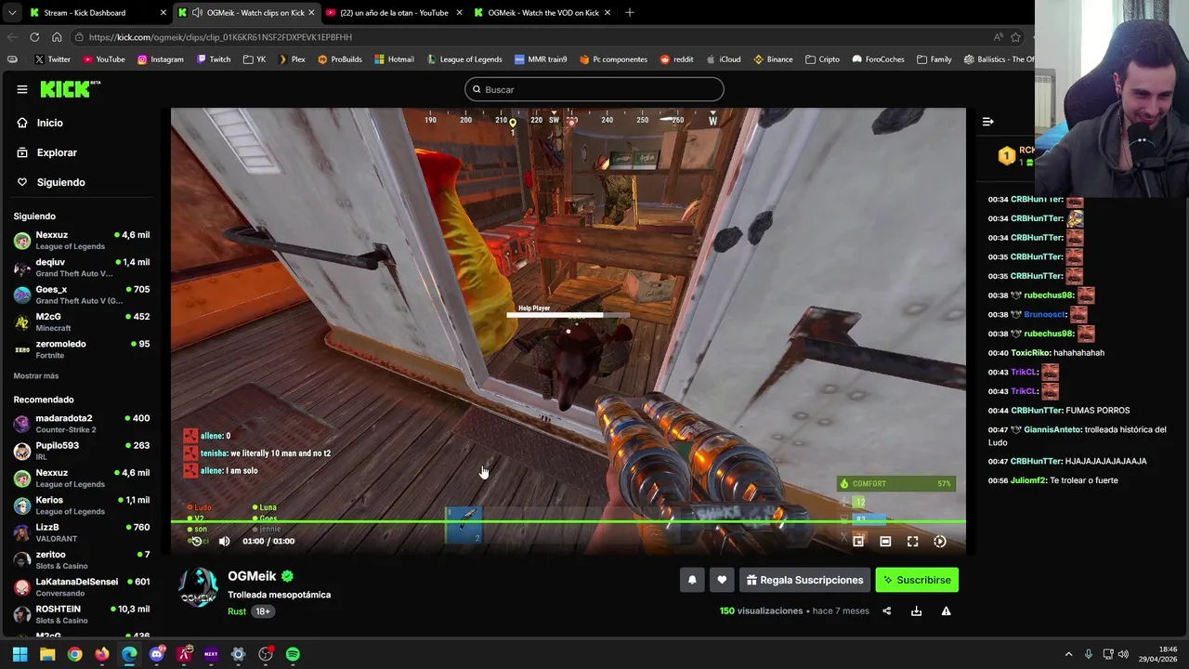Click Regala Suscripciones button
Screen dimensions: 1189x669
[x=804, y=580]
